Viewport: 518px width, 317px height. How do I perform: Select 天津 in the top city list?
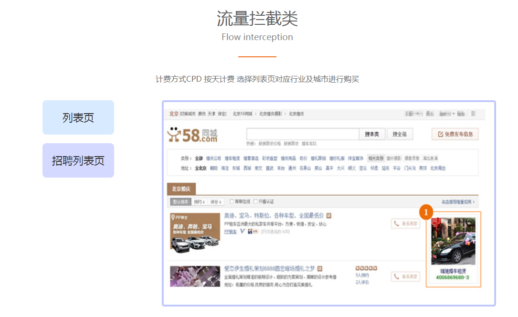[x=211, y=114]
